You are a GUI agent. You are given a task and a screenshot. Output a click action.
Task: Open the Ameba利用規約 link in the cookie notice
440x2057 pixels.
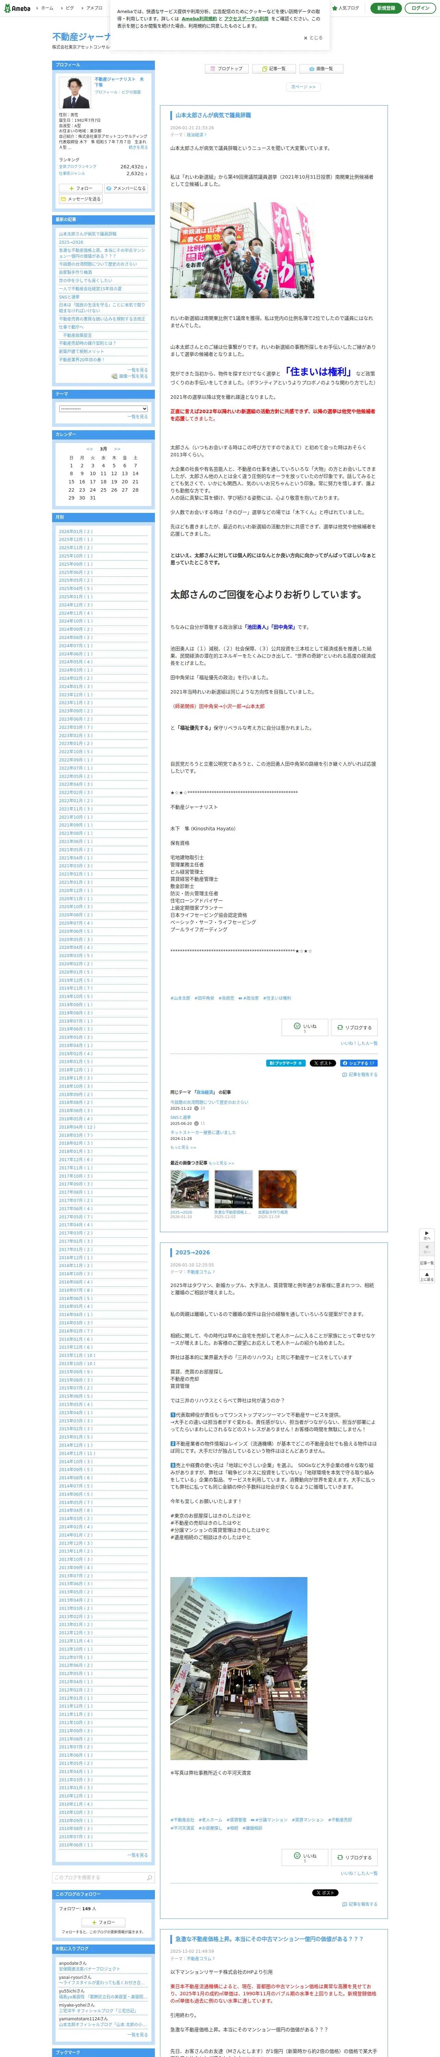click(199, 19)
